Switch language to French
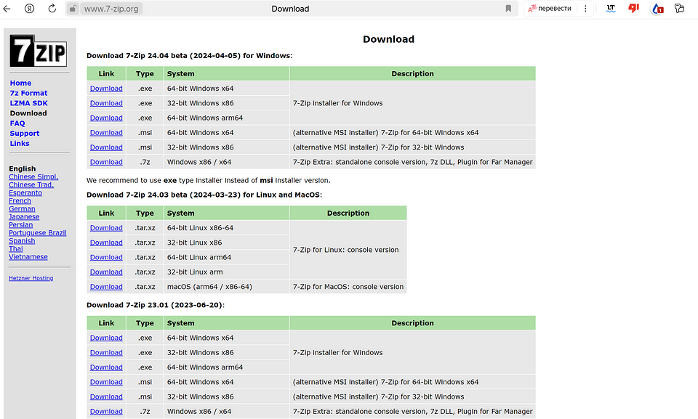698x419 pixels. pyautogui.click(x=20, y=200)
